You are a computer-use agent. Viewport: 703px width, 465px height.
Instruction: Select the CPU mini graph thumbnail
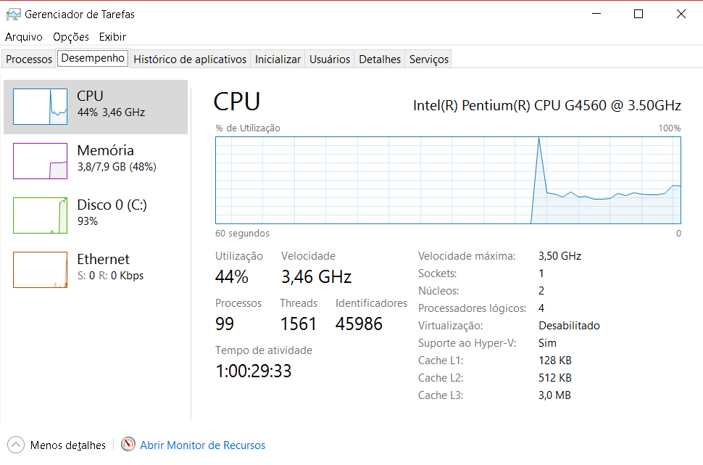[x=41, y=107]
